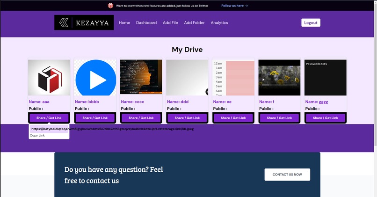This screenshot has width=377, height=197.
Task: Open the aaa book cube thumbnail
Action: click(49, 78)
